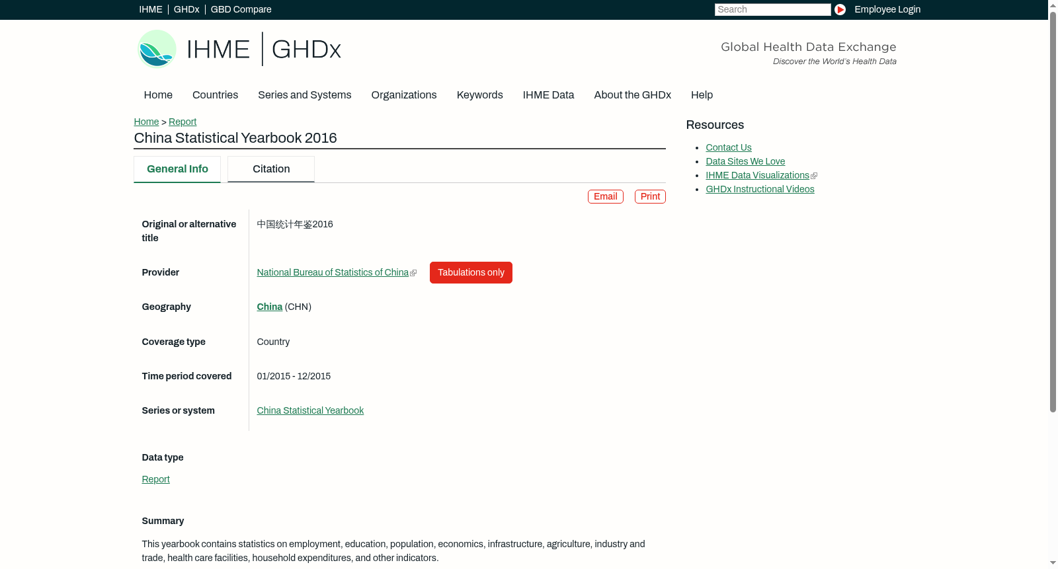Screen dimensions: 1058x569
Task: Click the Search input field
Action: click(x=772, y=9)
